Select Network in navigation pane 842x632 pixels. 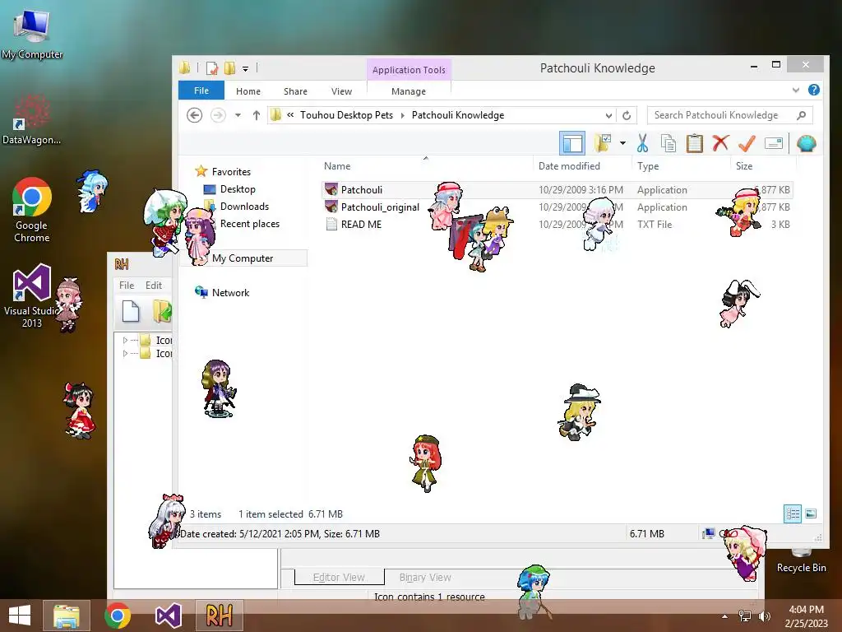click(x=230, y=293)
